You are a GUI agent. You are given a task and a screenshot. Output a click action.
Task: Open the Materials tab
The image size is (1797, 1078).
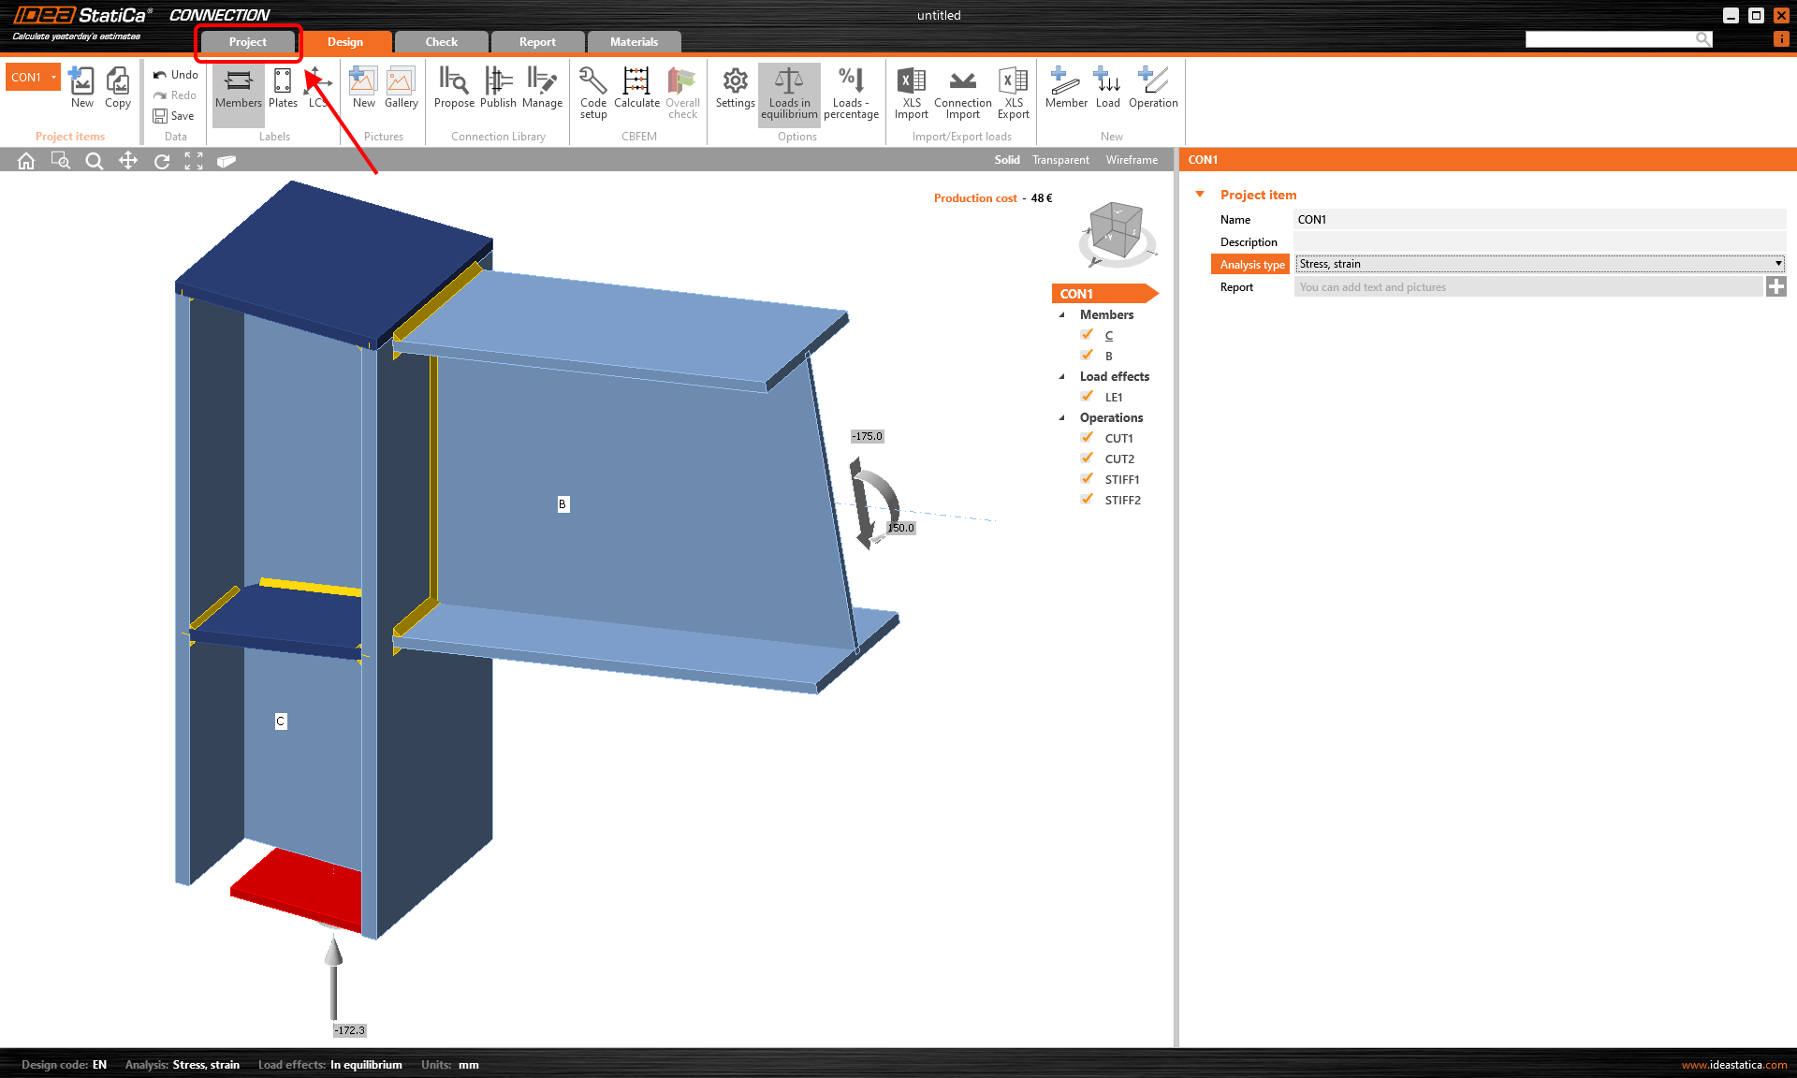(634, 42)
